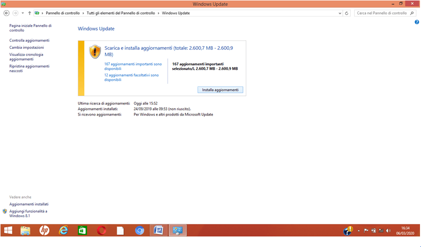This screenshot has height=247, width=421.
Task: Show hidden tray icons arrow
Action: pos(359,230)
